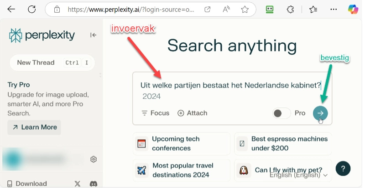
Task: Open the Perplexity Discord link
Action: [93, 183]
